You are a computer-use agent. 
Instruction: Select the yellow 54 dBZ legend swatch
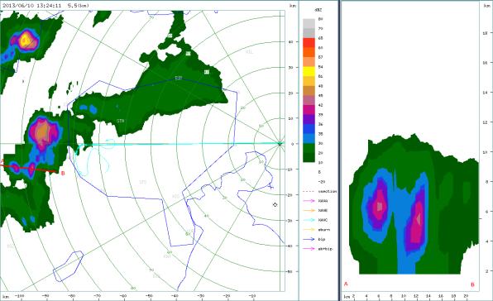(309, 71)
